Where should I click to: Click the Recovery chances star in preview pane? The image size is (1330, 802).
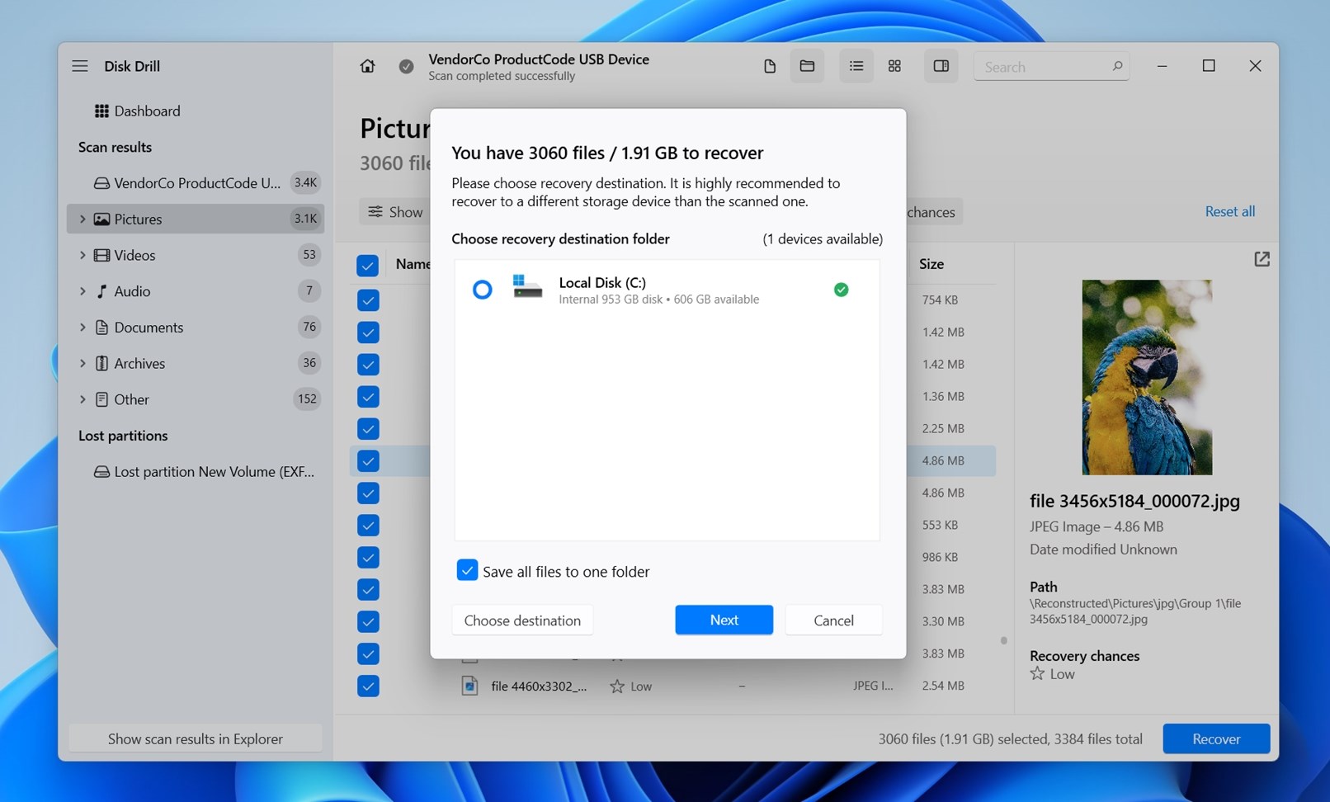(1037, 674)
